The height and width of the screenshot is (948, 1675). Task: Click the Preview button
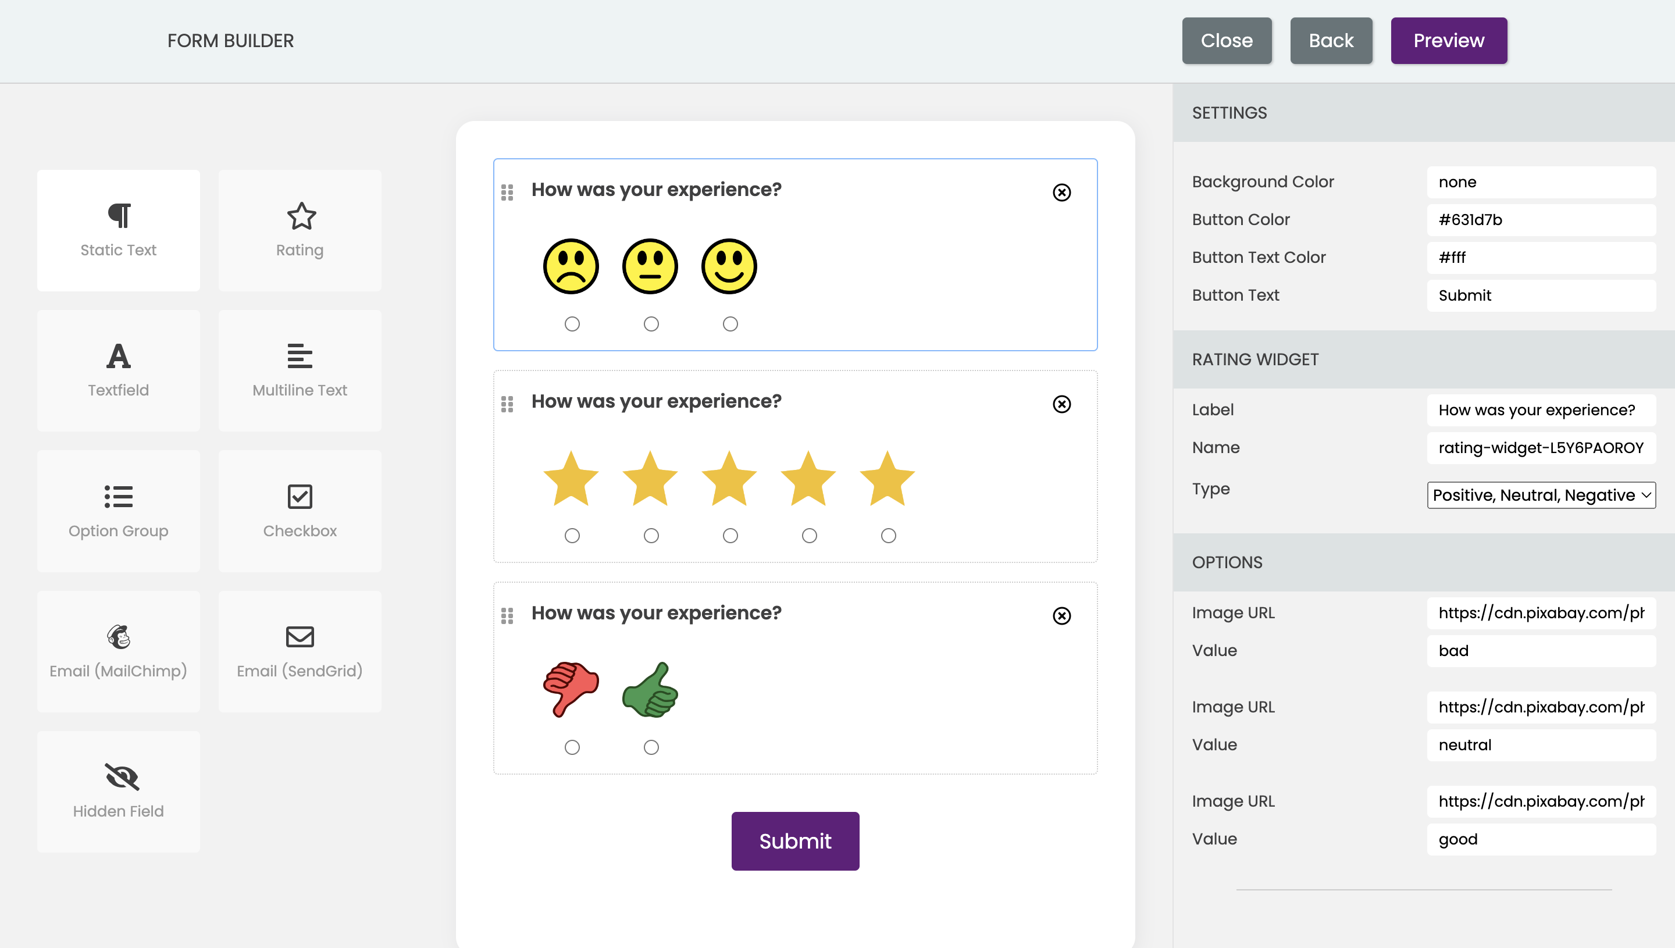(x=1448, y=40)
